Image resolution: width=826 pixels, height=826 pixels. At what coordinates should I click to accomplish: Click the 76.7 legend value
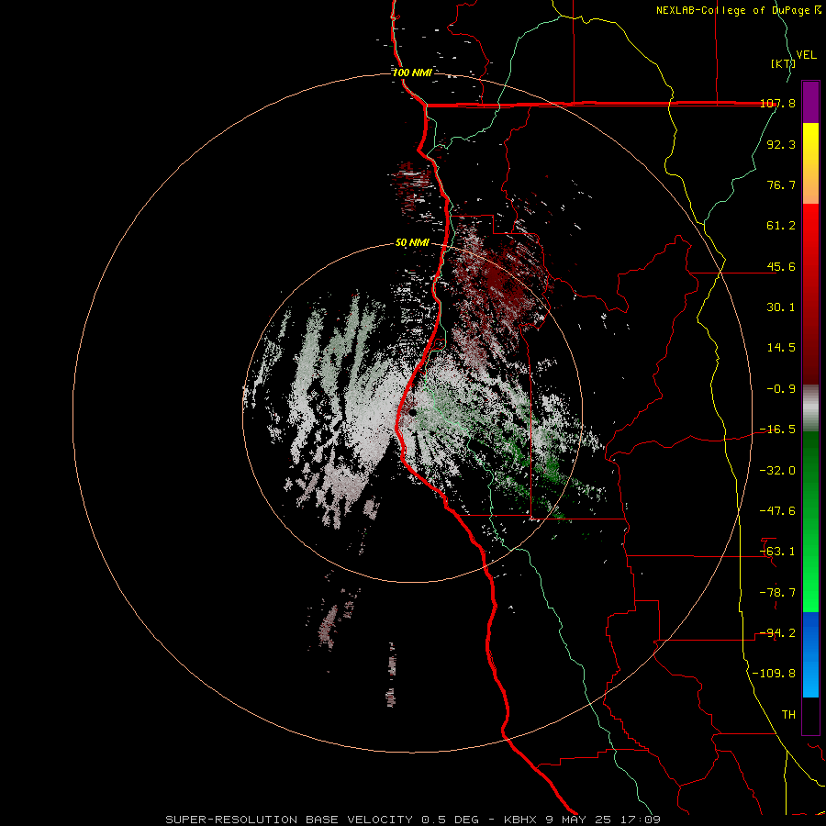(781, 184)
